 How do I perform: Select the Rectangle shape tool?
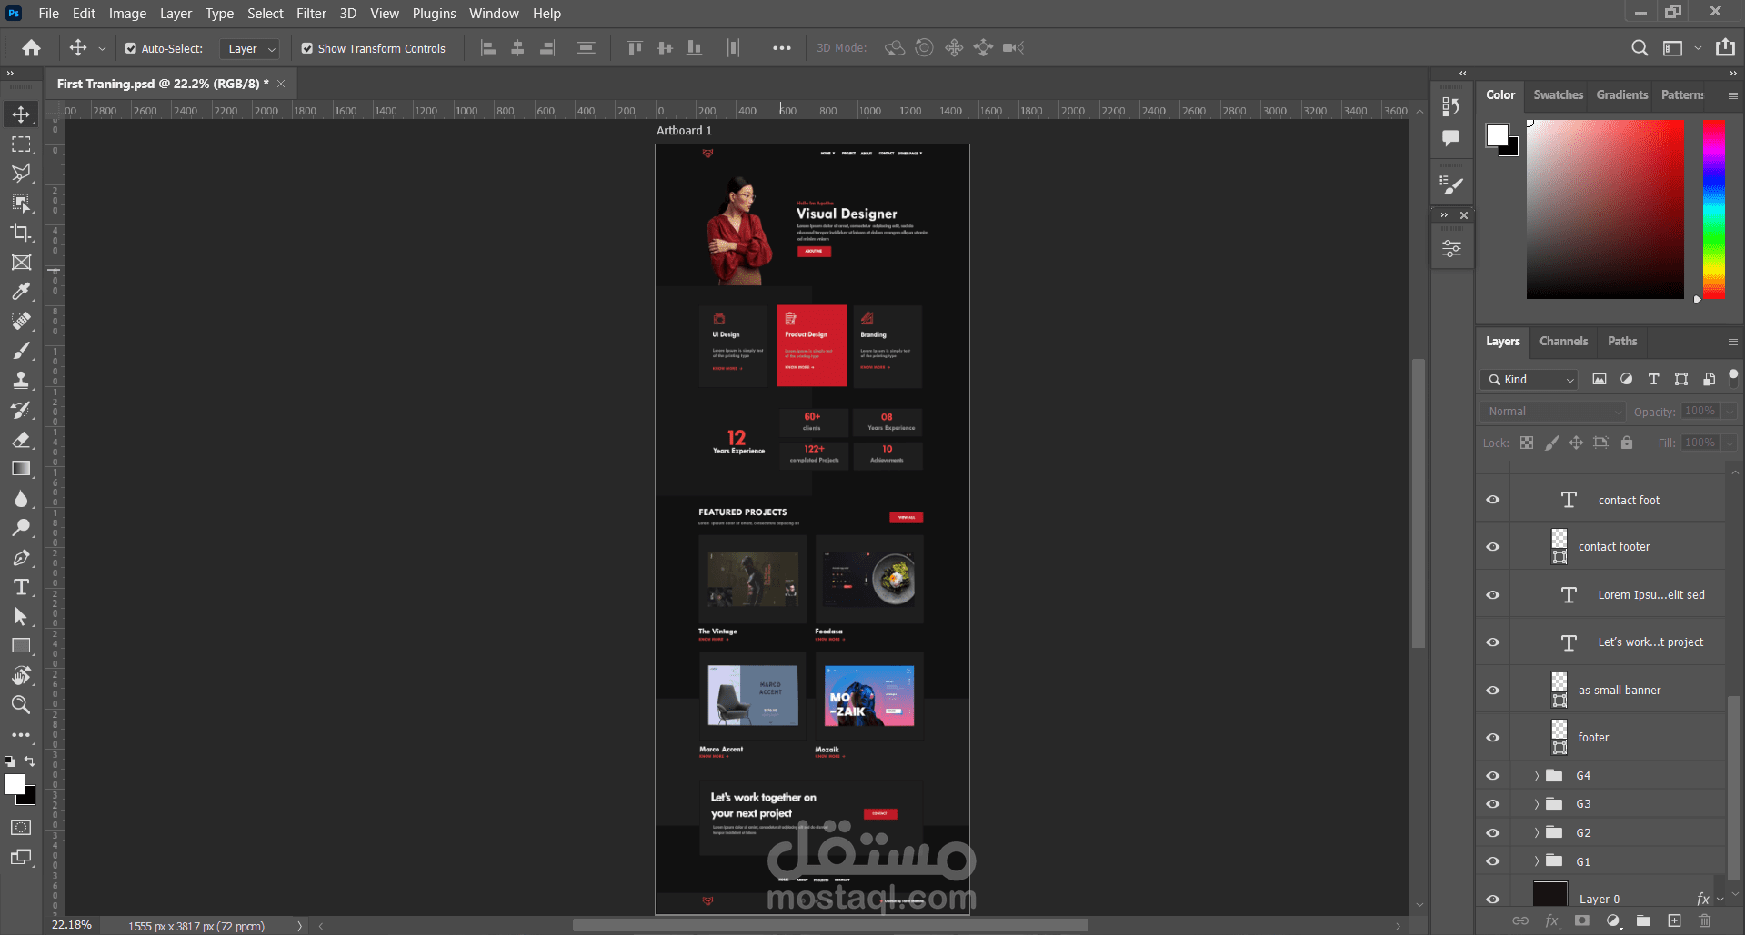coord(21,646)
